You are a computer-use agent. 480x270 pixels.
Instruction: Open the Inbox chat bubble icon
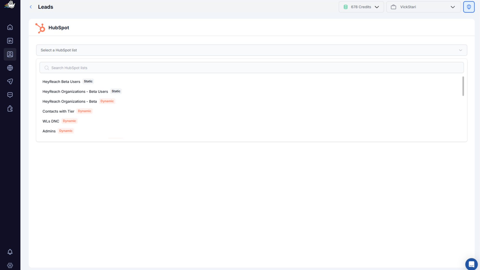click(10, 95)
